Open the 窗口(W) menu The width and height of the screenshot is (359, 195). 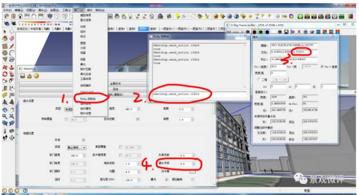[79, 10]
